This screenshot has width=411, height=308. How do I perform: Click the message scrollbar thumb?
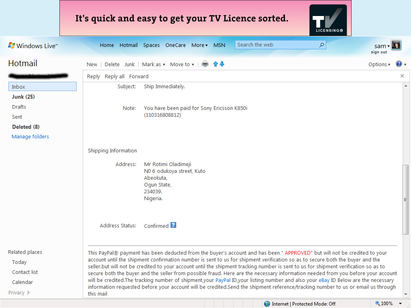pos(405,200)
